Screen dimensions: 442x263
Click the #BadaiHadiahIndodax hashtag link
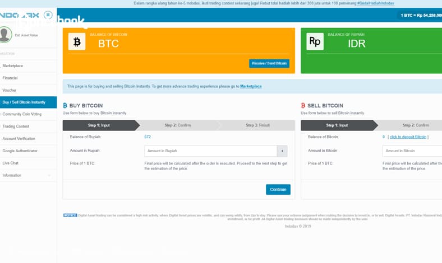coord(375,3)
